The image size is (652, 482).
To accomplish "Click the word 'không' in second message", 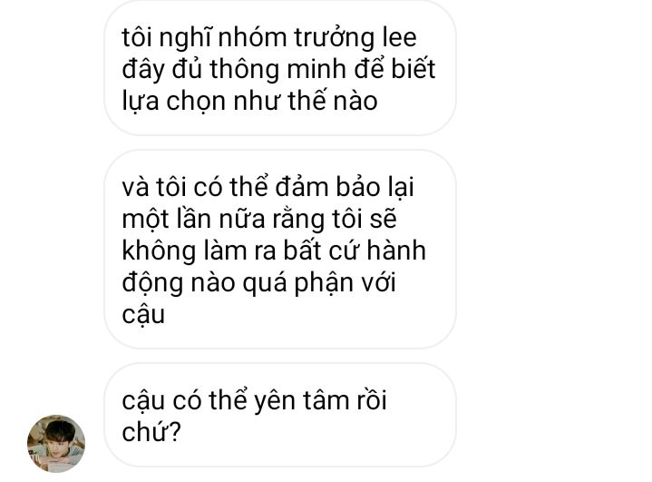I will tap(159, 251).
